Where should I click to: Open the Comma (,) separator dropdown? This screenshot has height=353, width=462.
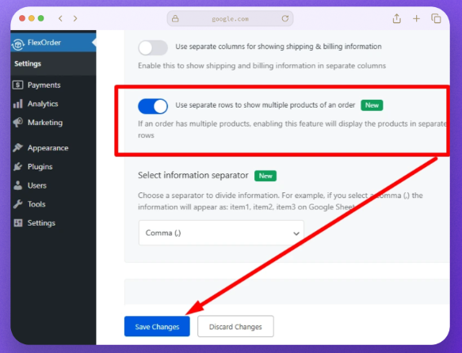click(x=221, y=233)
